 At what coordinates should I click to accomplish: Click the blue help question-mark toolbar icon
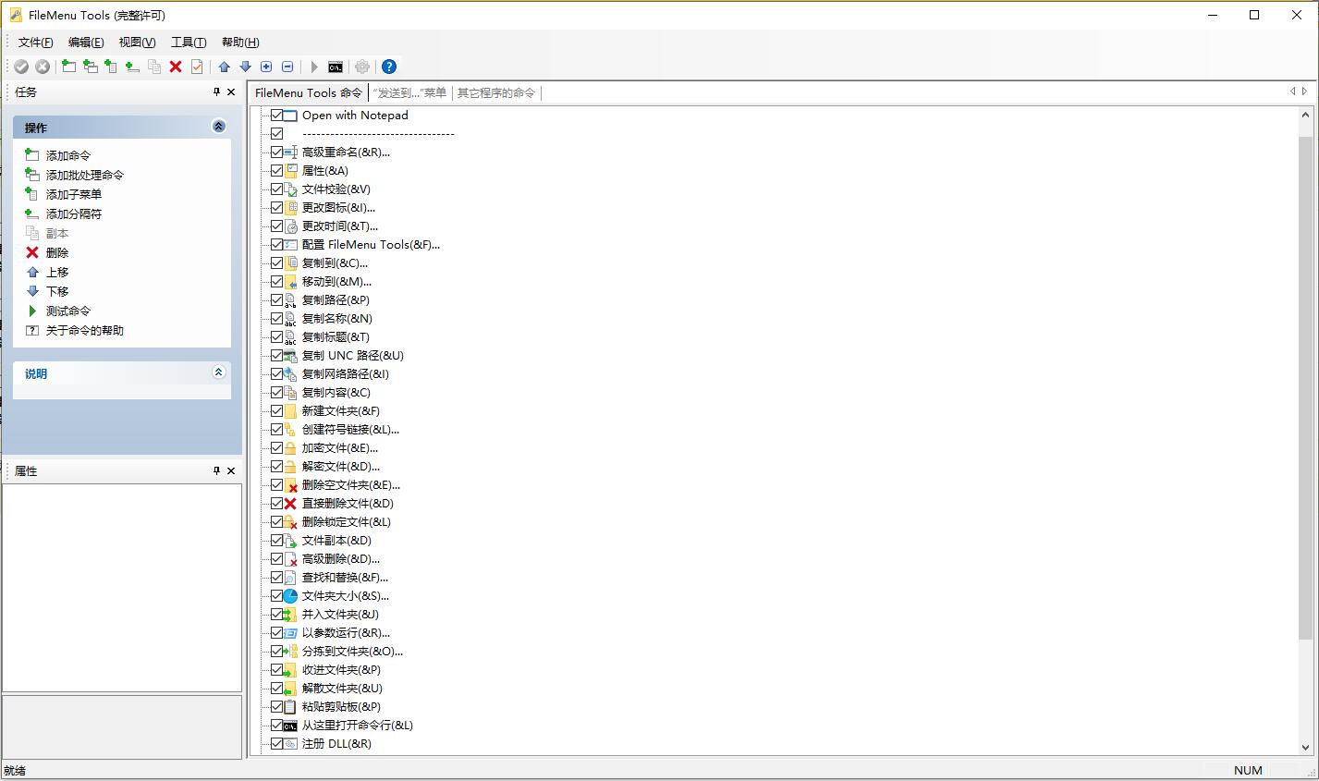click(388, 66)
